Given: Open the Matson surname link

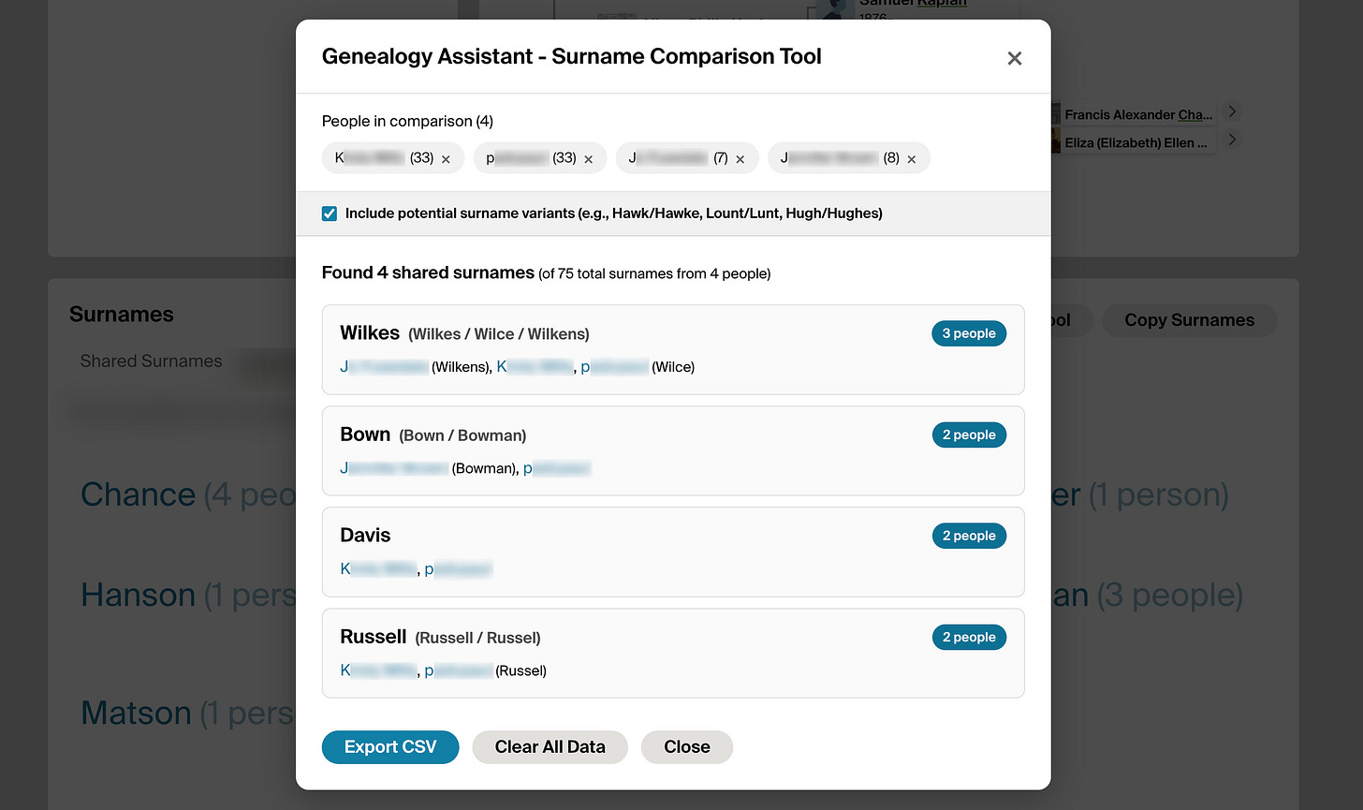Looking at the screenshot, I should point(137,714).
